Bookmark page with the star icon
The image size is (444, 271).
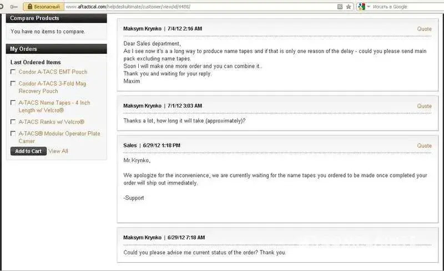tap(349, 7)
